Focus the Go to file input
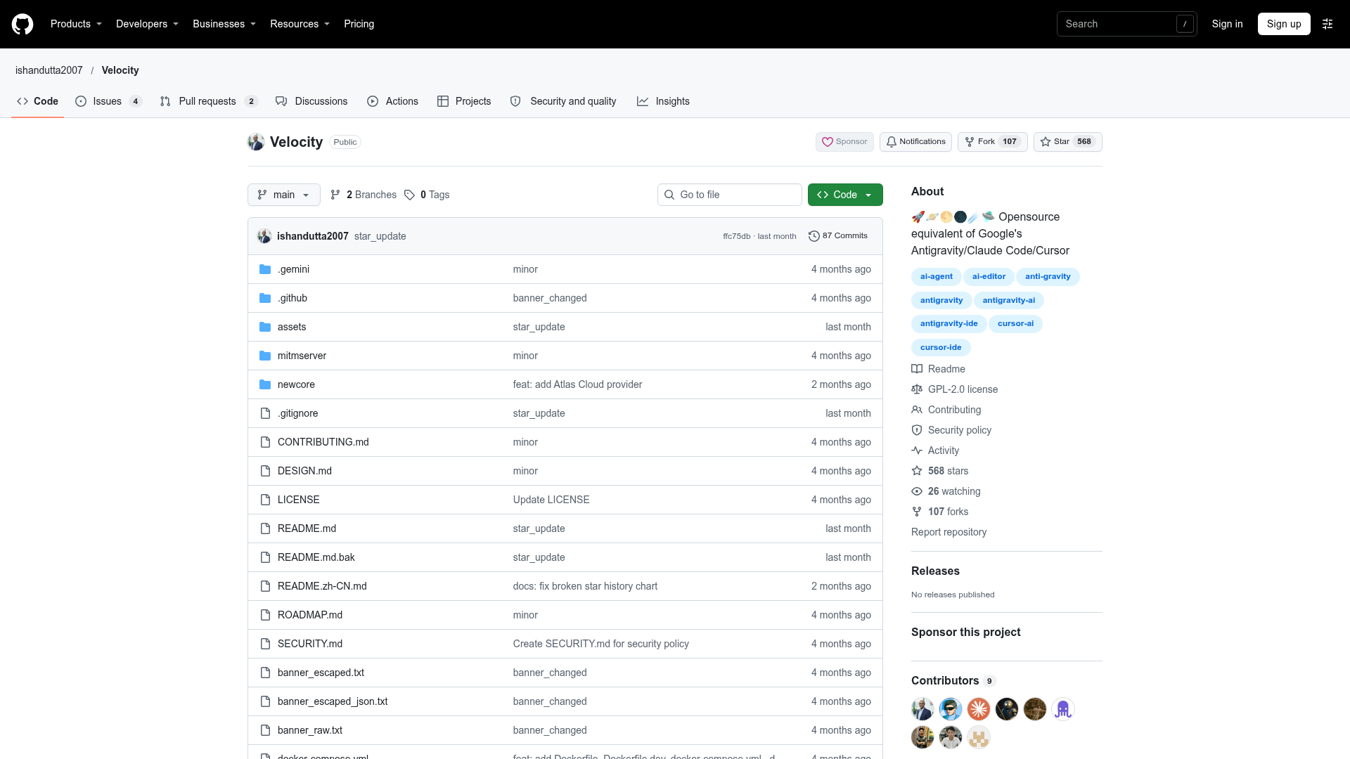 (x=730, y=195)
